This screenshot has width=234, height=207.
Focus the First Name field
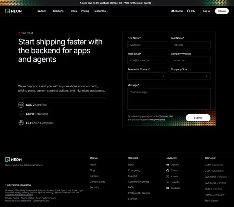tap(147, 45)
